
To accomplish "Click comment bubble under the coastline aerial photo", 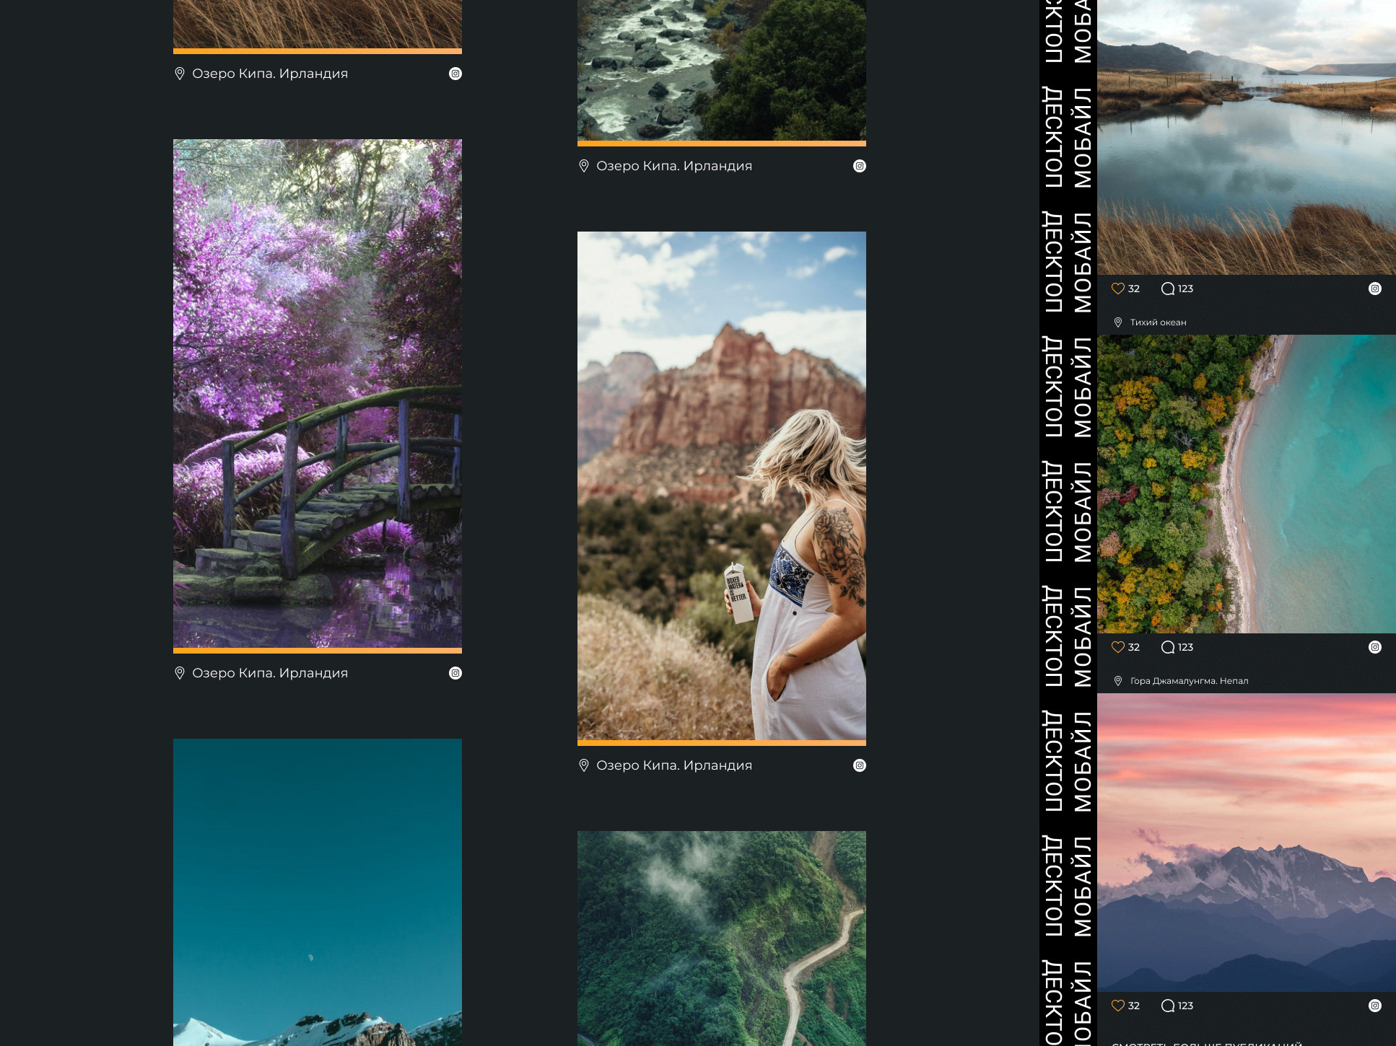I will [x=1168, y=647].
